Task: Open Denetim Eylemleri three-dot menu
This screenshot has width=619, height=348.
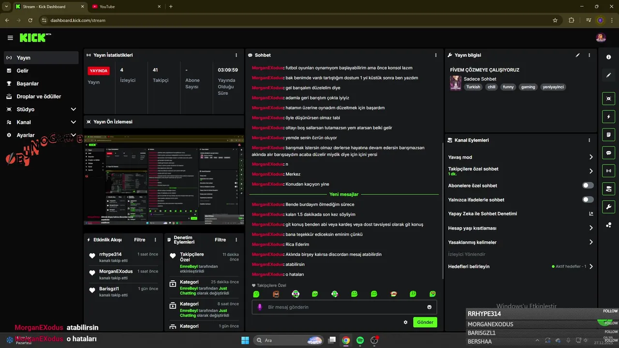Action: [236, 240]
